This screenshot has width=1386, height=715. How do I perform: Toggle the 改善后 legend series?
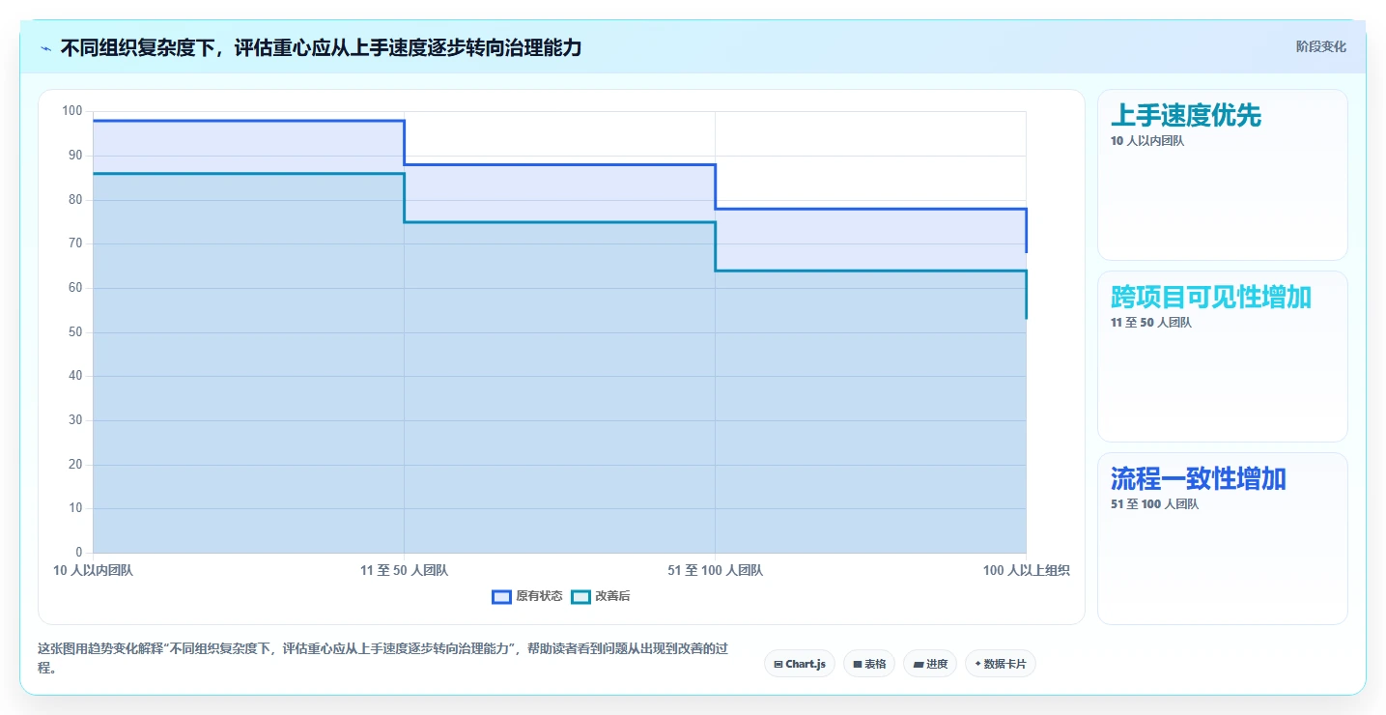(601, 596)
